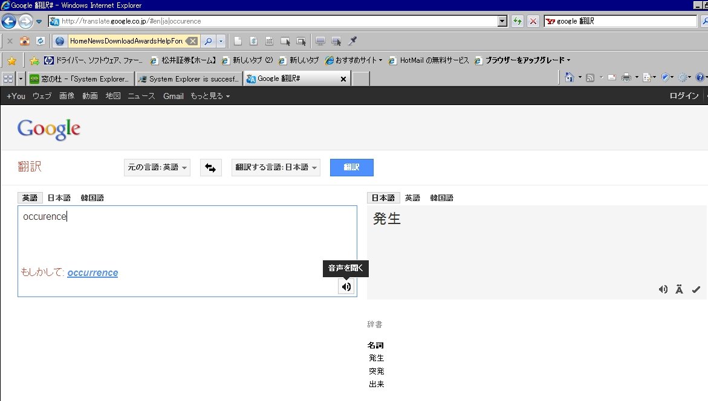
Task: Swap source and target languages
Action: click(210, 168)
